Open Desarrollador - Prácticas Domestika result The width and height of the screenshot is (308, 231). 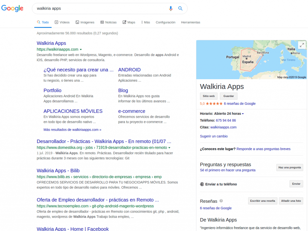104,142
